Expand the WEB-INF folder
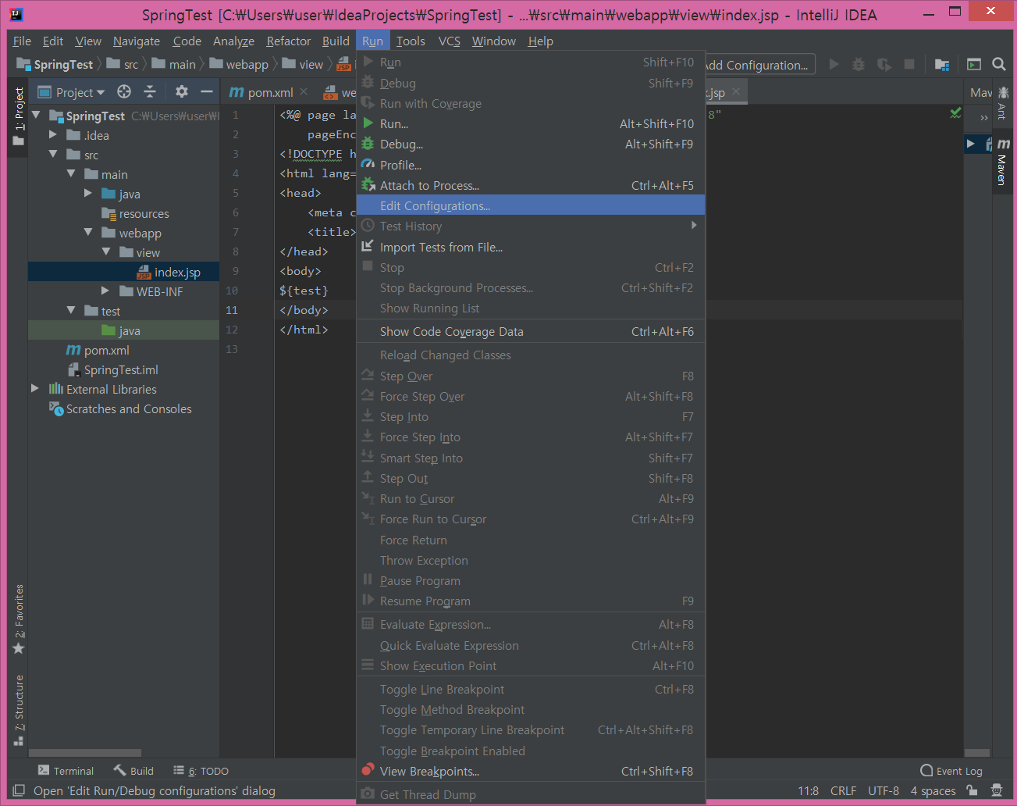This screenshot has width=1017, height=806. pos(105,291)
